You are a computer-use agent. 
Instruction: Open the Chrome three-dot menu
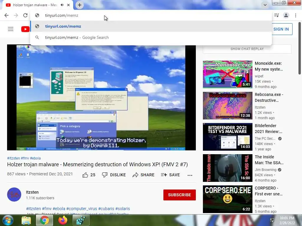(296, 15)
